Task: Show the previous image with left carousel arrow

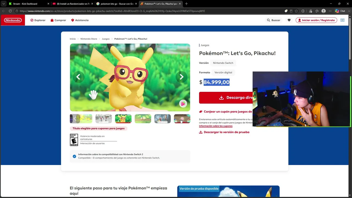Action: (78, 77)
